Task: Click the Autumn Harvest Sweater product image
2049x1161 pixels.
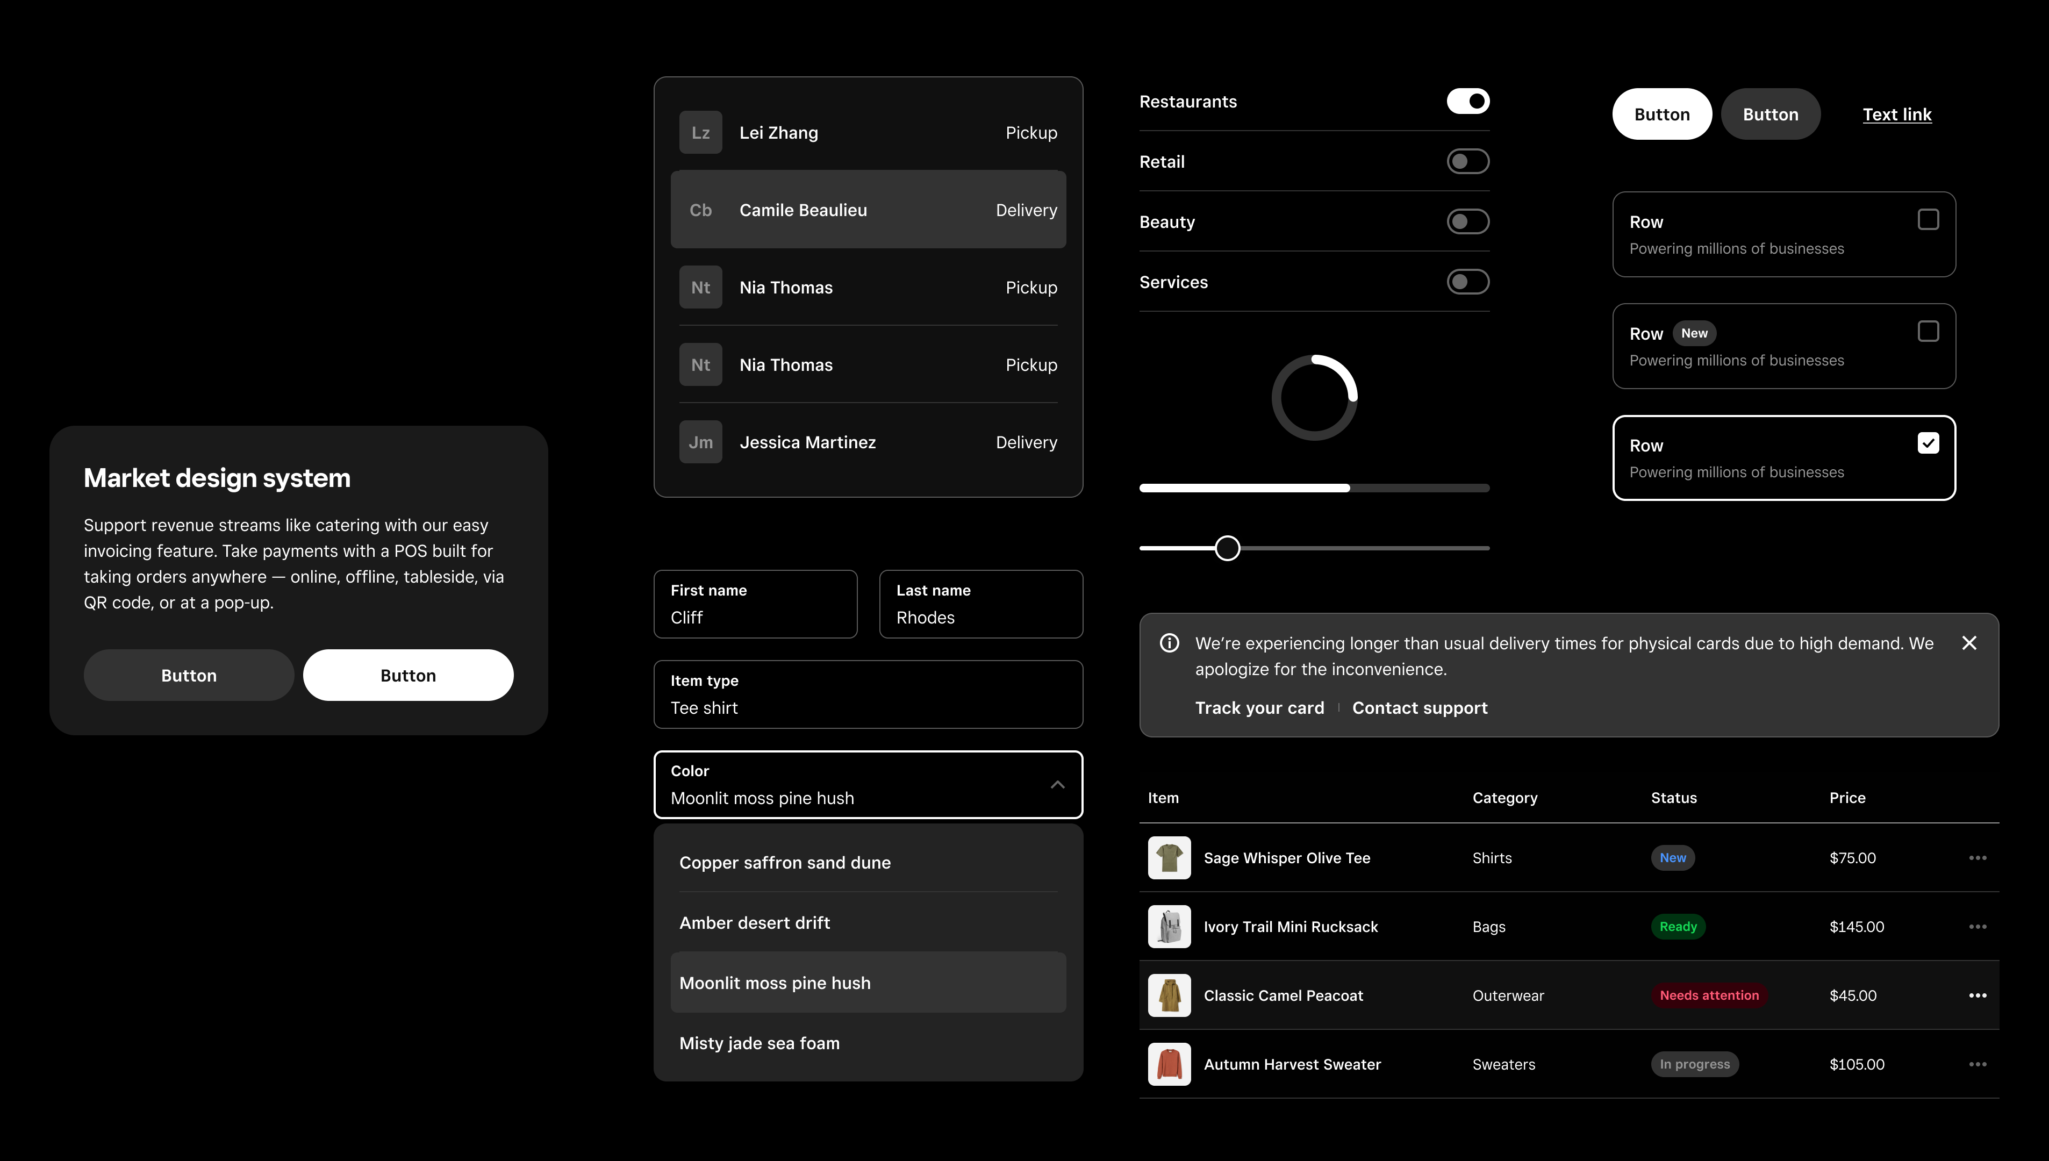Action: (1169, 1064)
